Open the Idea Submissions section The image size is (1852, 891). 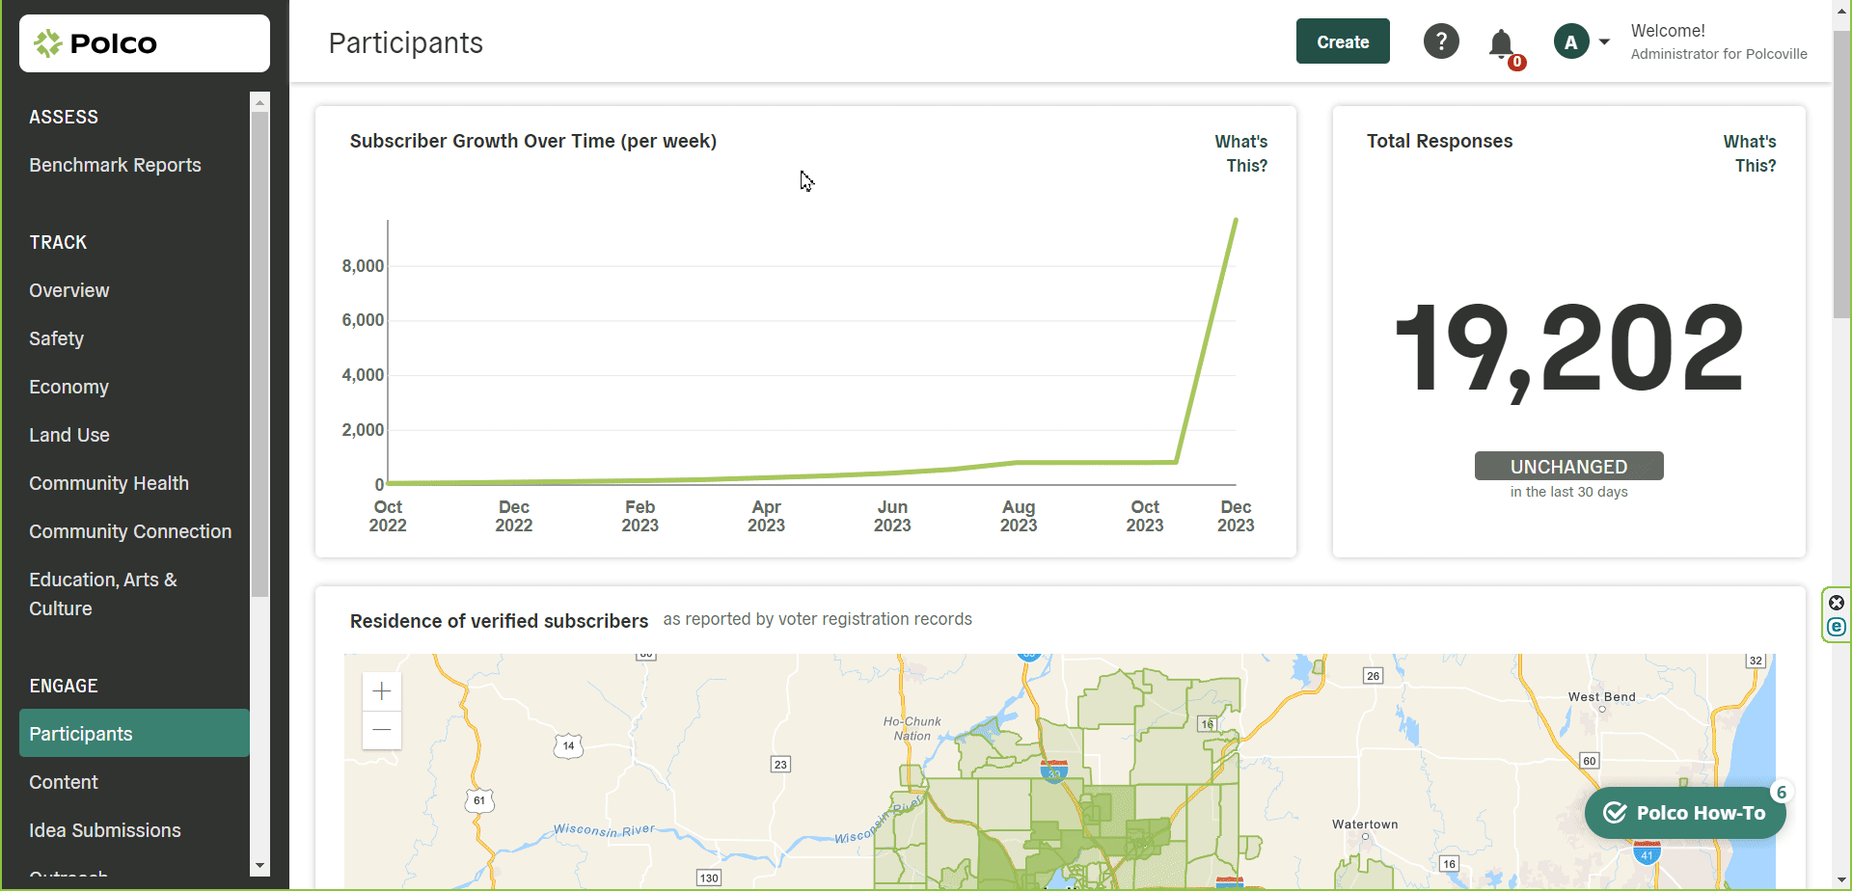[105, 830]
